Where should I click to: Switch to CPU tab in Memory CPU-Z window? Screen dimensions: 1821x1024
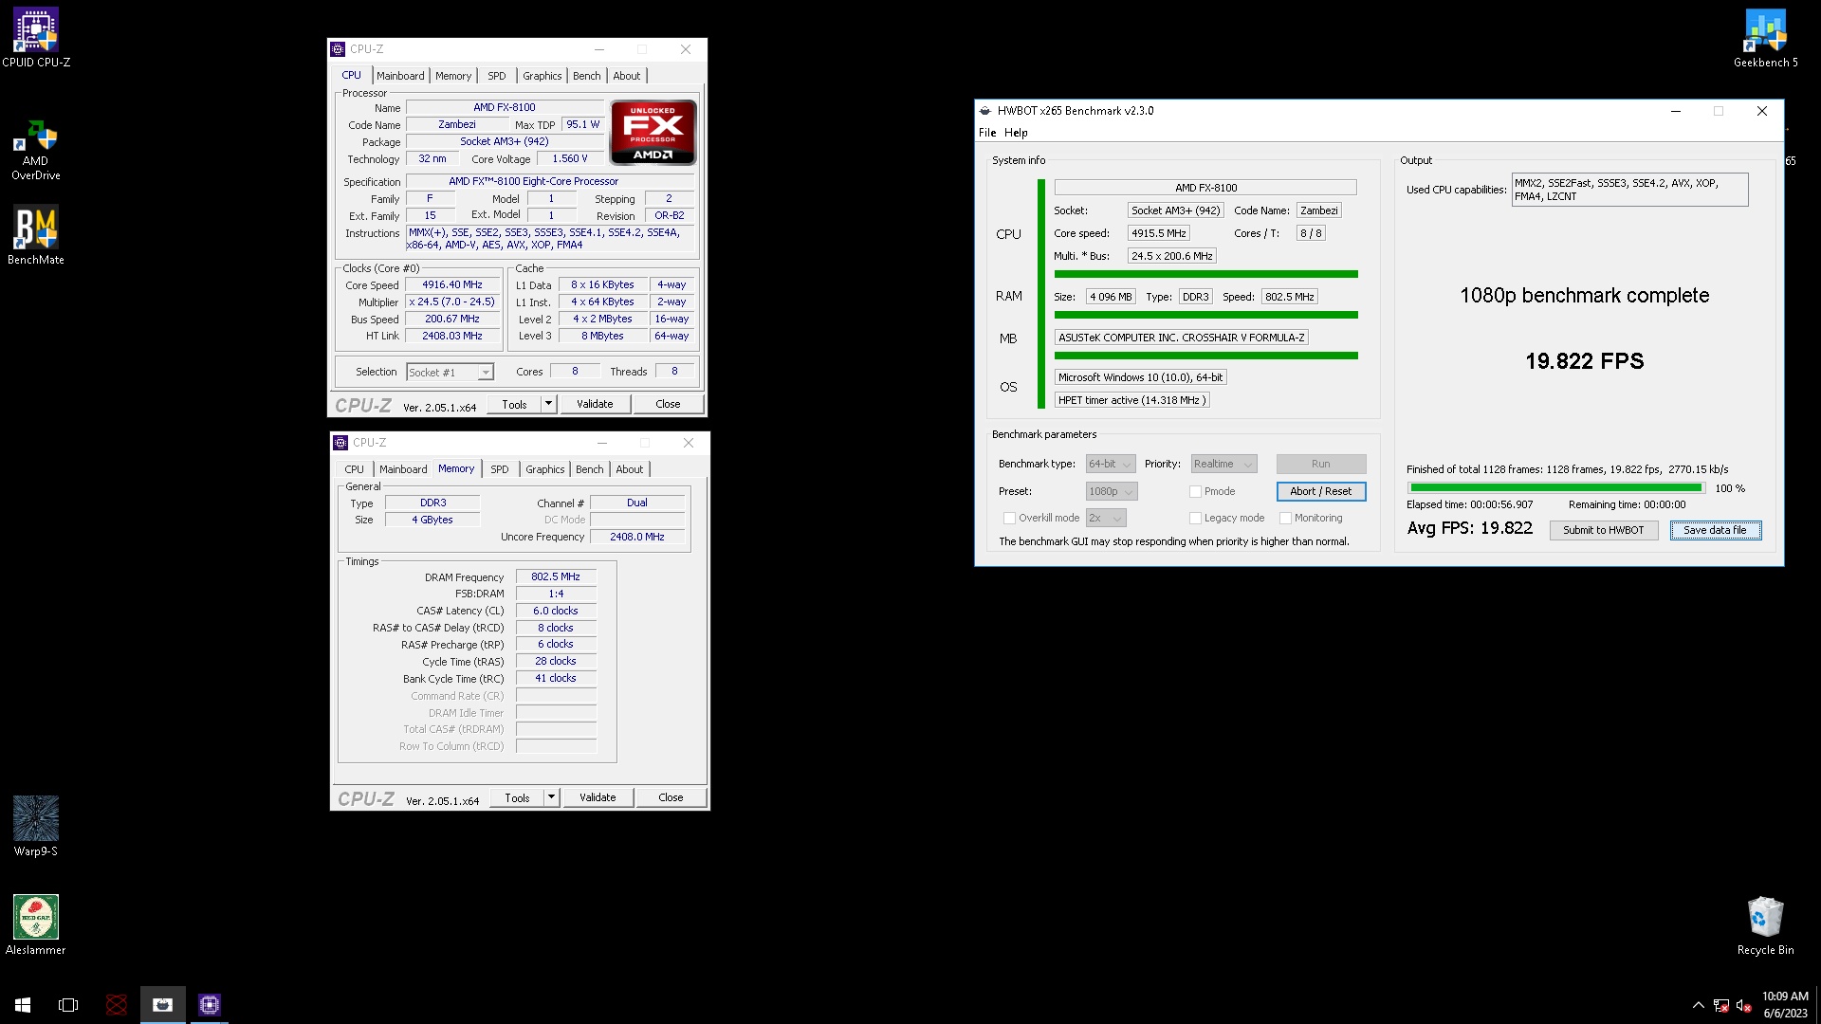[x=354, y=469]
